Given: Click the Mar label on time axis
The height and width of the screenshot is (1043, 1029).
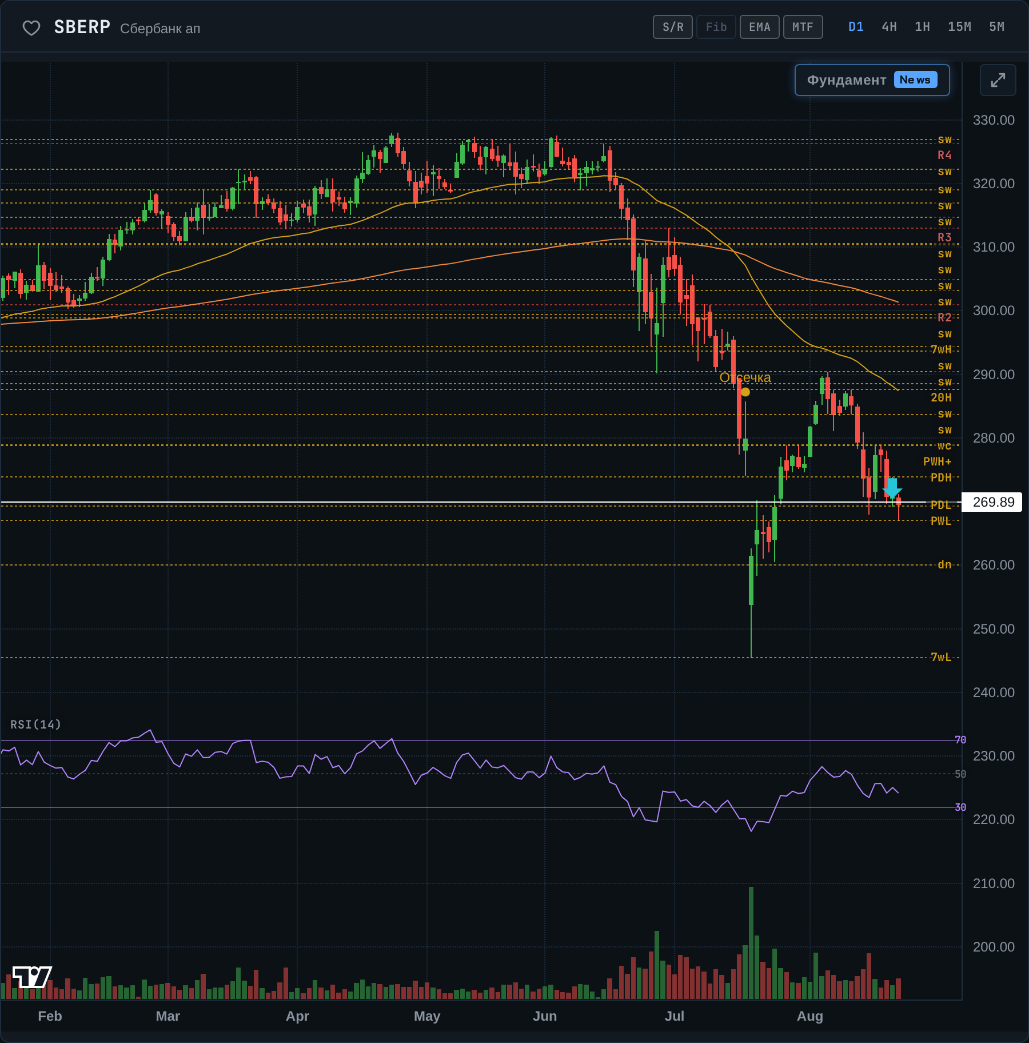Looking at the screenshot, I should pyautogui.click(x=168, y=1016).
